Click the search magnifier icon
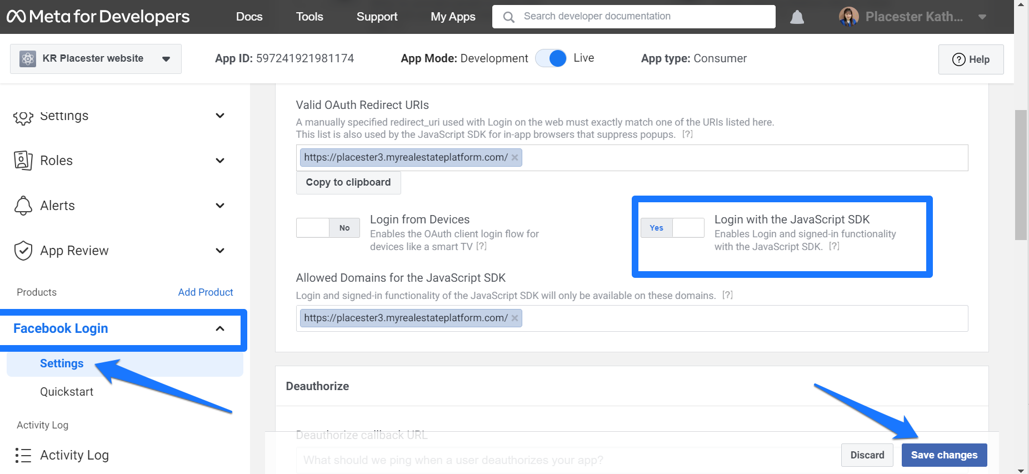The image size is (1029, 474). point(508,17)
